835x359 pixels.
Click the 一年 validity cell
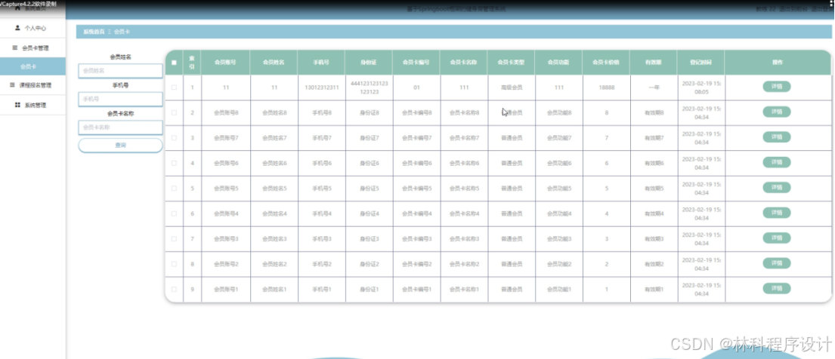pos(654,87)
